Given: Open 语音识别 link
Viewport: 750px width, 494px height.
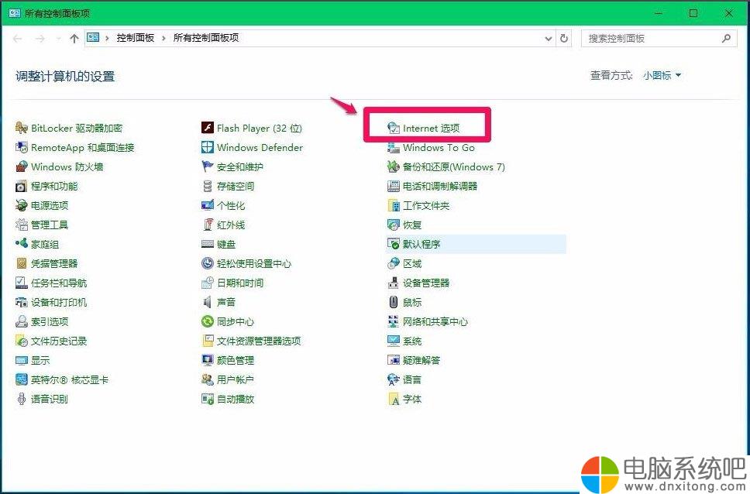Looking at the screenshot, I should point(50,399).
